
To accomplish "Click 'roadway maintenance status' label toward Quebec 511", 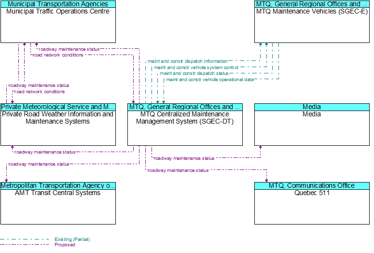I will (x=178, y=170).
